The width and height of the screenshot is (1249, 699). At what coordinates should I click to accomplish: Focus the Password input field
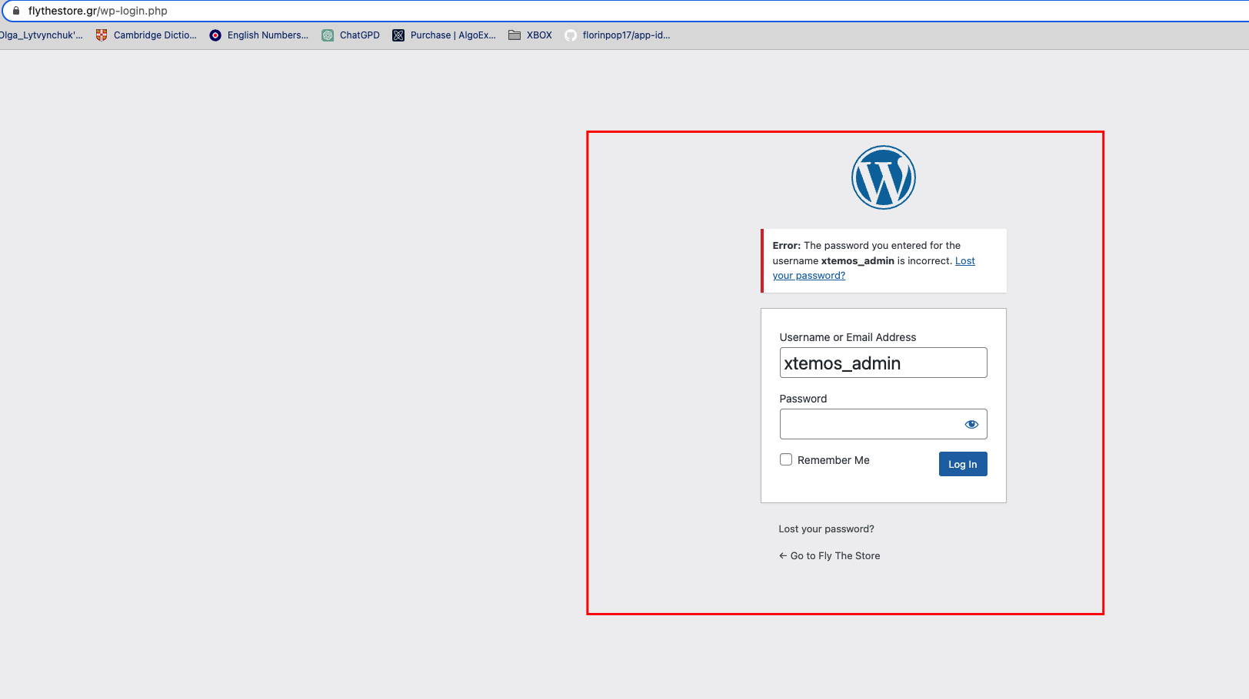coord(883,424)
